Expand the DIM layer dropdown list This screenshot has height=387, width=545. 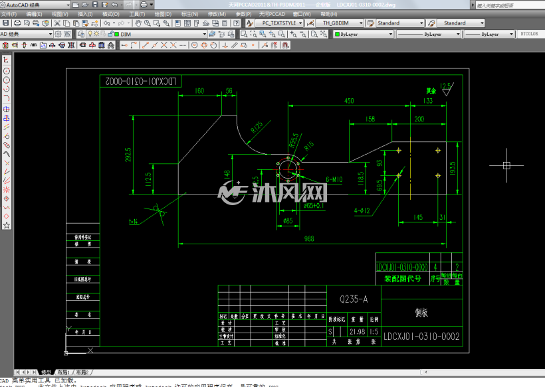click(205, 34)
